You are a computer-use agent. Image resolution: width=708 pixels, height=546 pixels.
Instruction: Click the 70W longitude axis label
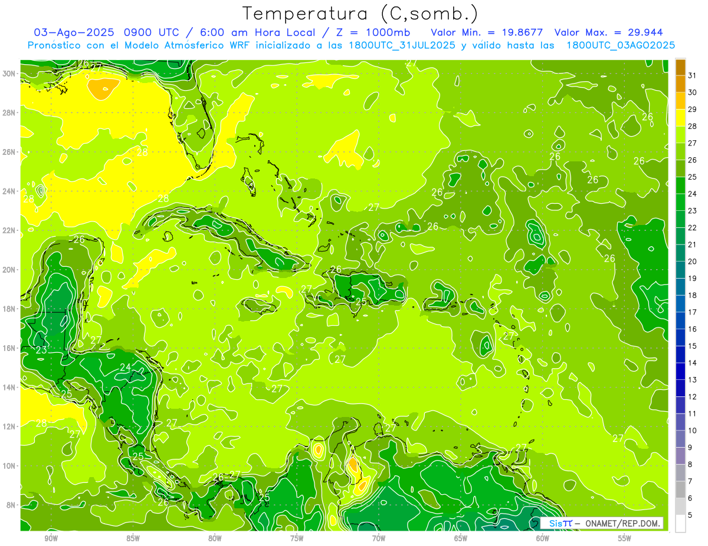379,539
